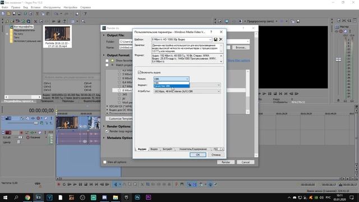Click the timeline Stop button
Image resolution: width=359 pixels, height=202 pixels.
[86, 185]
